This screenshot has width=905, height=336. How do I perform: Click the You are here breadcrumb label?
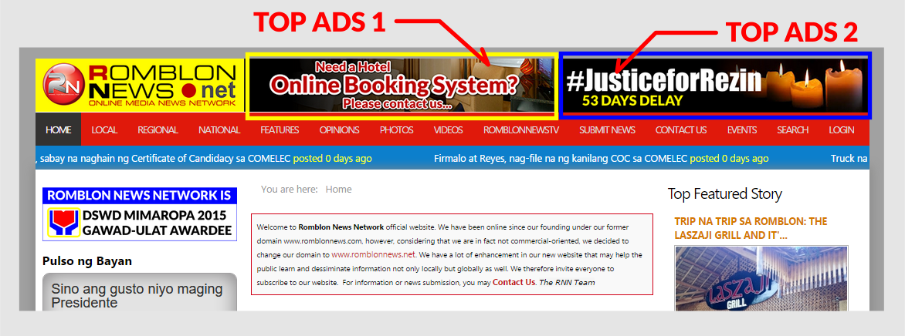(289, 189)
